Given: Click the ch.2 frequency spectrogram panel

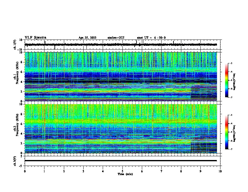Looking at the screenshot, I should coord(123,129).
